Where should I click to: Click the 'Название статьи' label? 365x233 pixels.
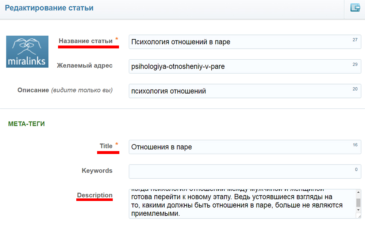86,41
